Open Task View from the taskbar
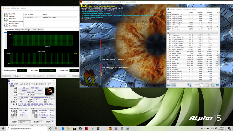Image resolution: width=233 pixels, height=131 pixels. tap(56, 129)
